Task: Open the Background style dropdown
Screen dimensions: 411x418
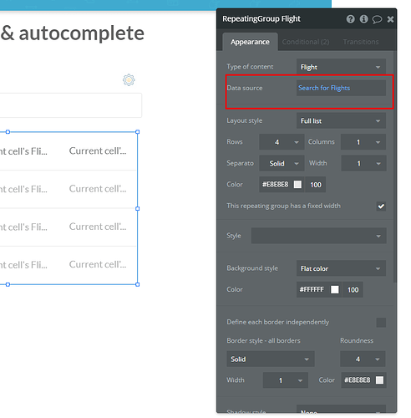Action: [x=341, y=268]
